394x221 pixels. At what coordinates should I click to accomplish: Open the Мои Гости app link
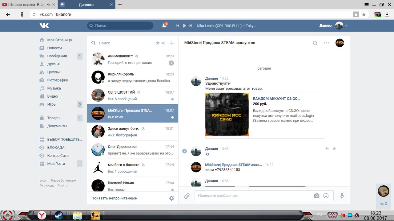56,164
